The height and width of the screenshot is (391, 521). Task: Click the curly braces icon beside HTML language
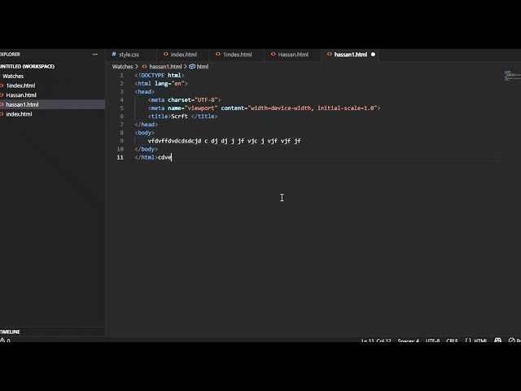(x=466, y=340)
